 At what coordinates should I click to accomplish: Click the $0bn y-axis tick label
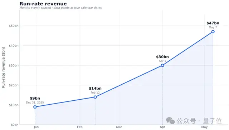coord(14,125)
